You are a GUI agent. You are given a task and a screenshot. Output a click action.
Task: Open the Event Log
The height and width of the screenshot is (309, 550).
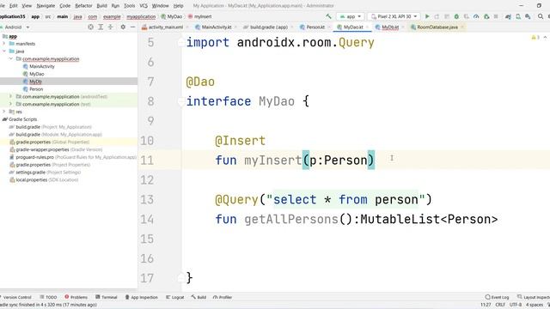[497, 297]
